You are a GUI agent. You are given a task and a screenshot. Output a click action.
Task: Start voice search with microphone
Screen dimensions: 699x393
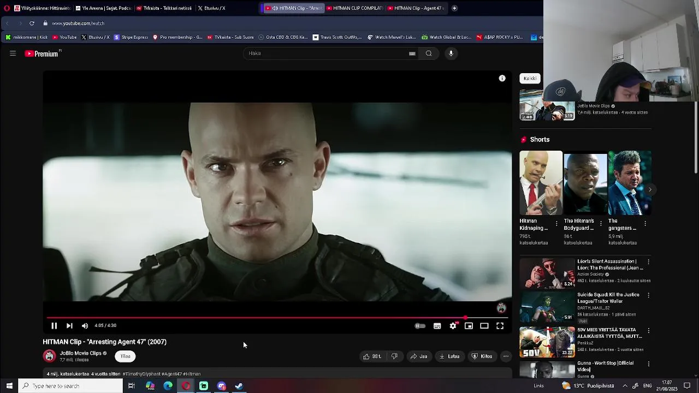(x=451, y=53)
